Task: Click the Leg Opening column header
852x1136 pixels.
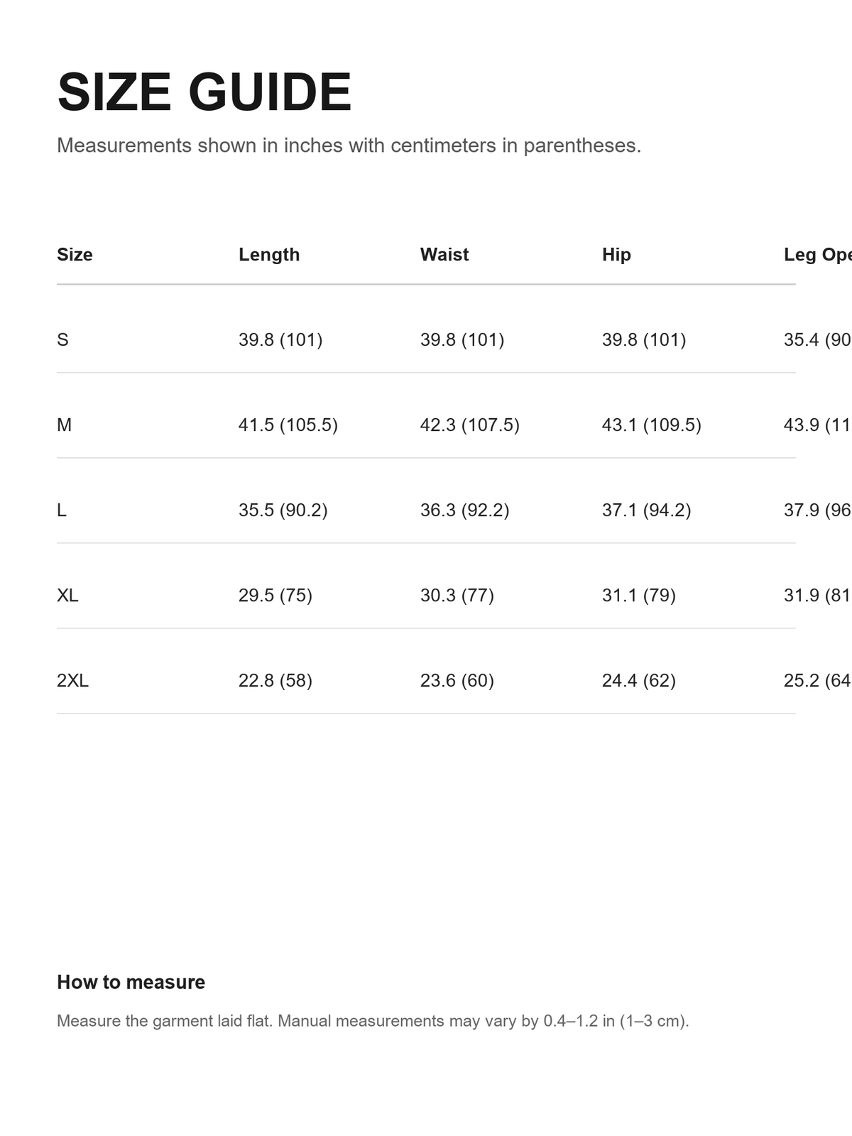Action: click(818, 254)
